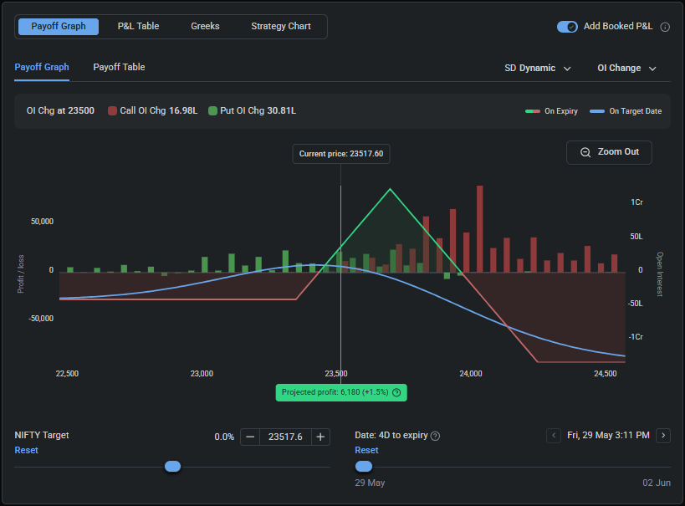Click the 24,000 x-axis label

[471, 374]
